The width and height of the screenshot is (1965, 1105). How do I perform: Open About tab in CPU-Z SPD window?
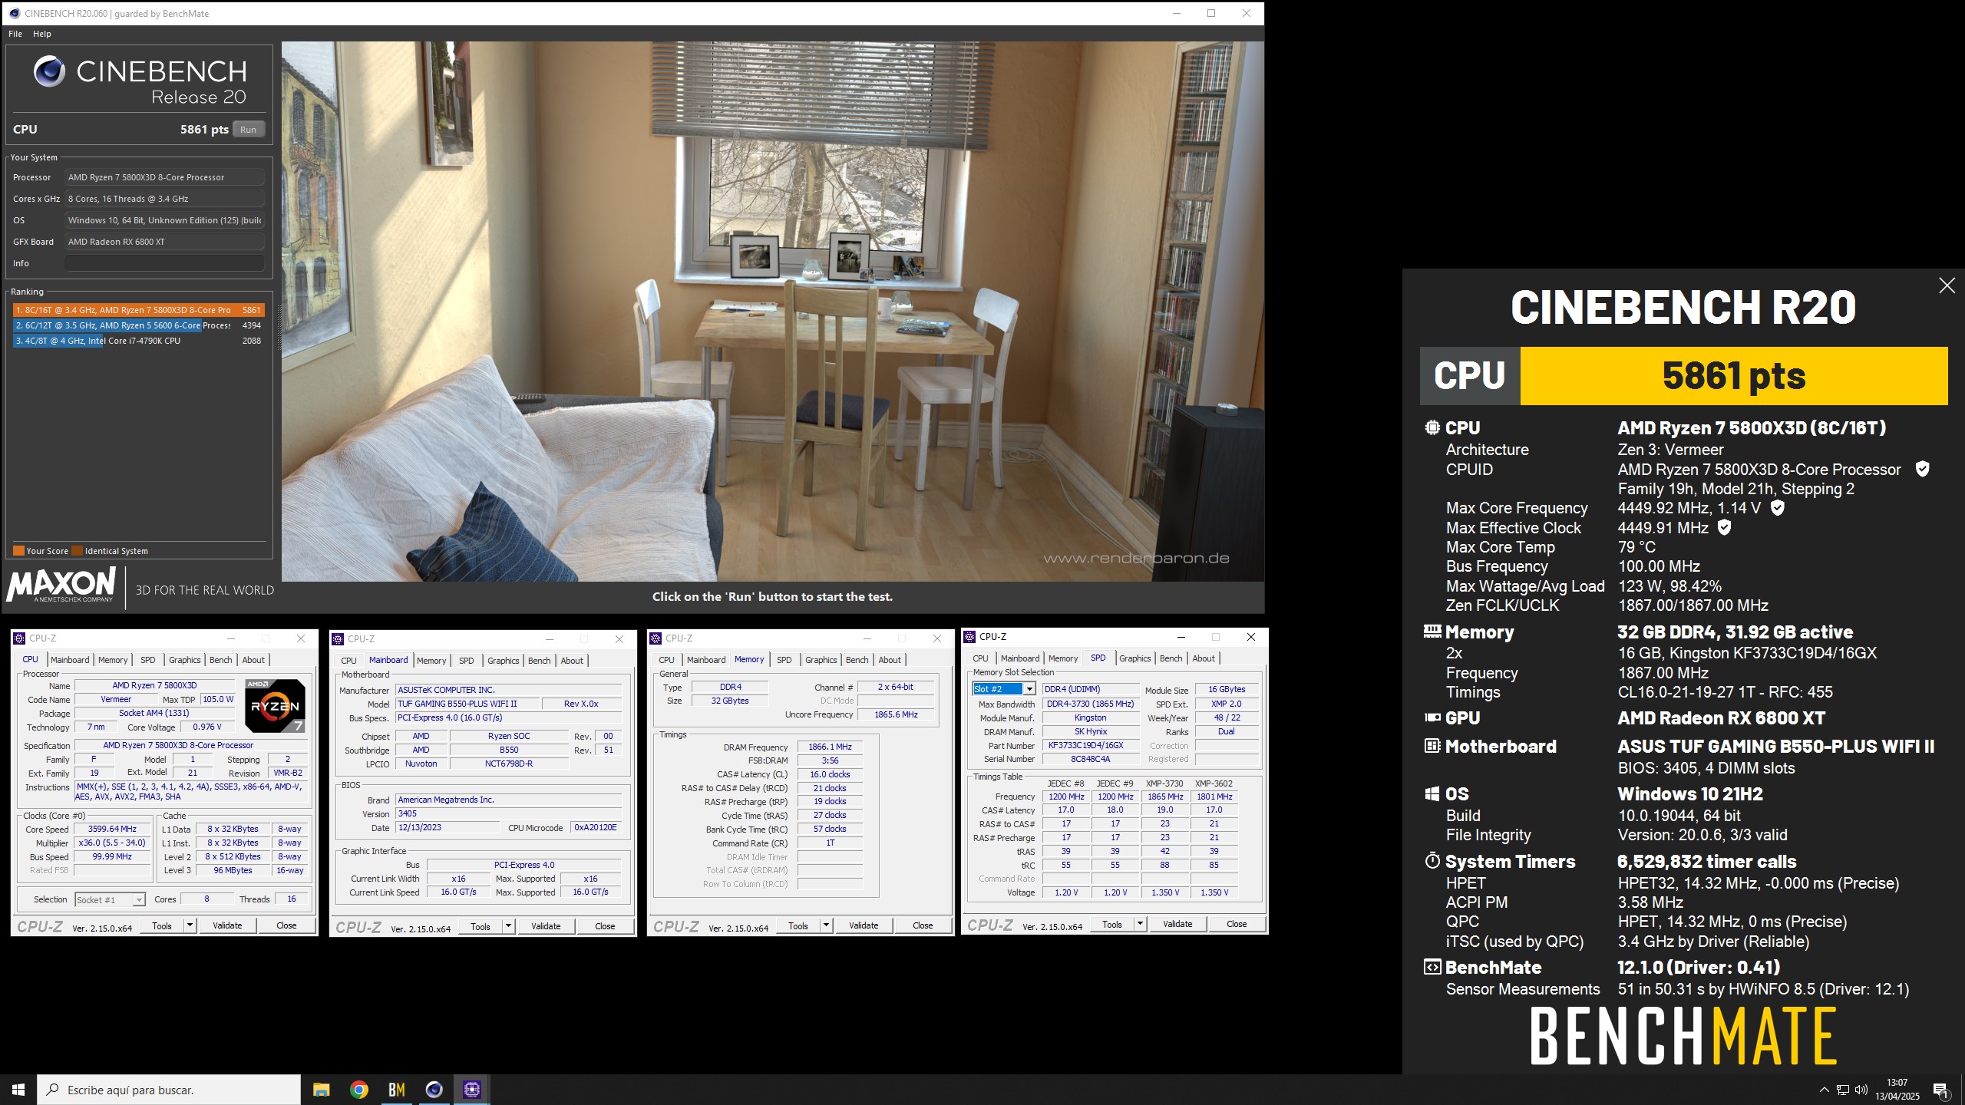(1204, 658)
